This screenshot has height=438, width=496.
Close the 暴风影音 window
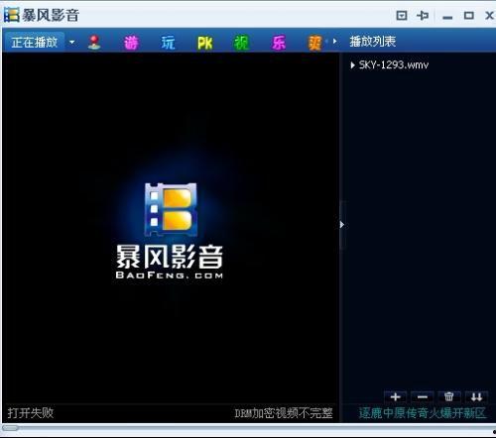(x=489, y=15)
